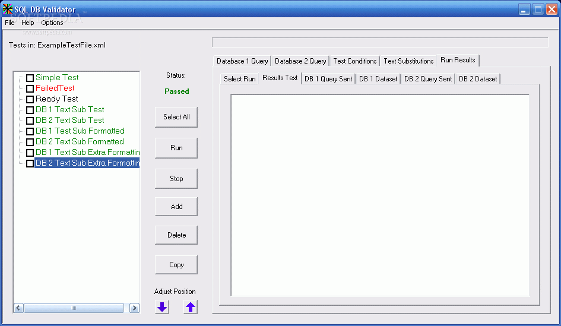Open the DB 2 Dataset sub-tab
561x326 pixels.
click(478, 79)
